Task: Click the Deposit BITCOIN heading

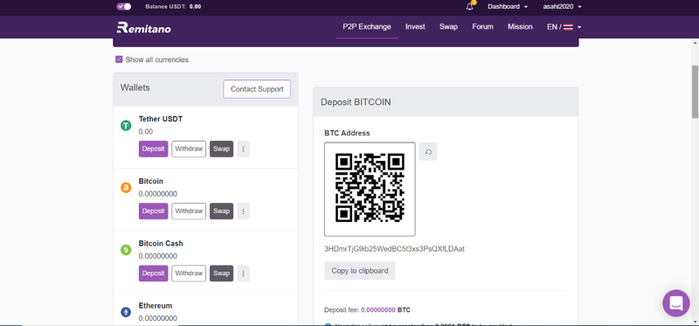Action: (x=356, y=102)
